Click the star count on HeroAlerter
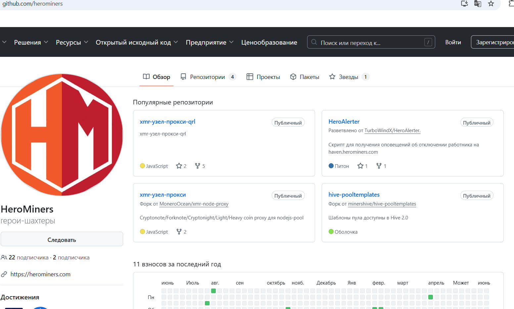The width and height of the screenshot is (514, 309). pyautogui.click(x=362, y=166)
